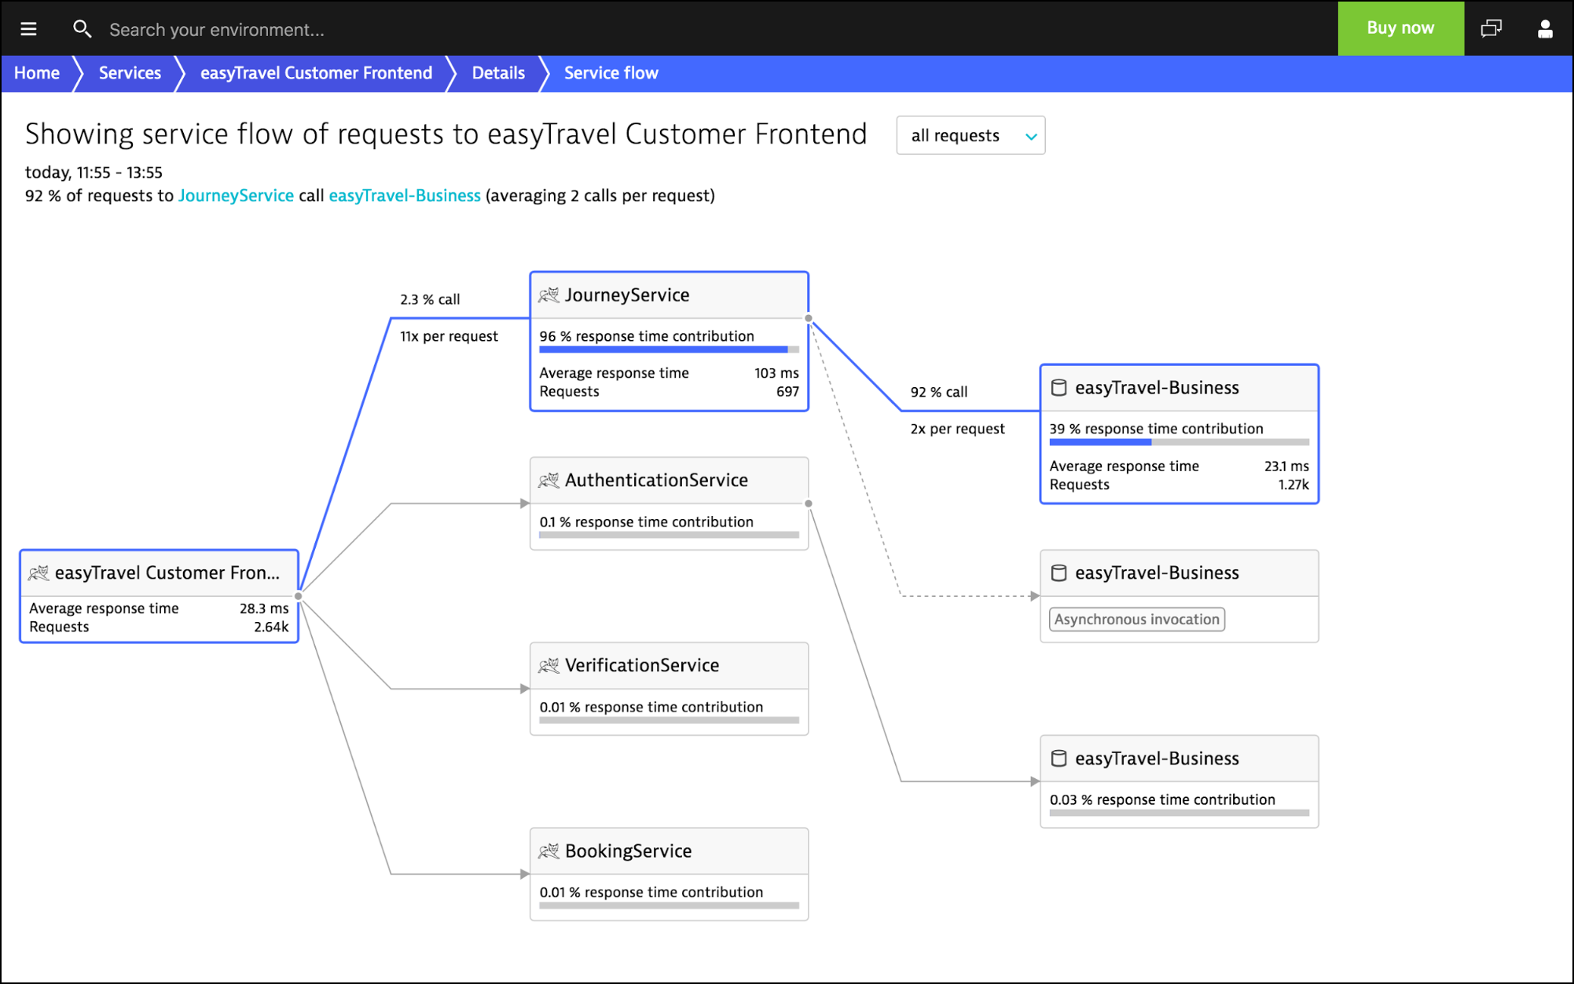Click the BookingService Tomcat icon
This screenshot has height=984, width=1574.
[549, 851]
